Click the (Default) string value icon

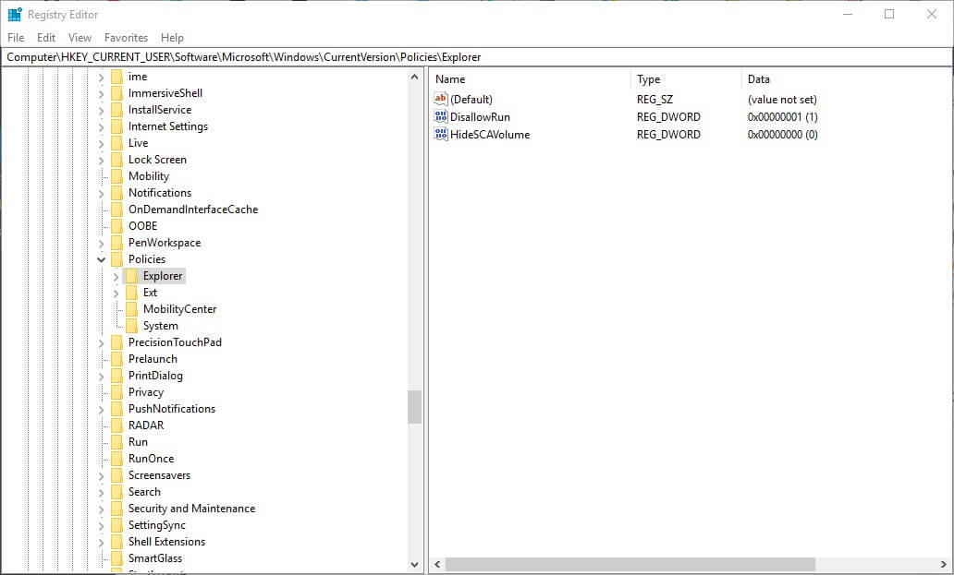pyautogui.click(x=441, y=99)
